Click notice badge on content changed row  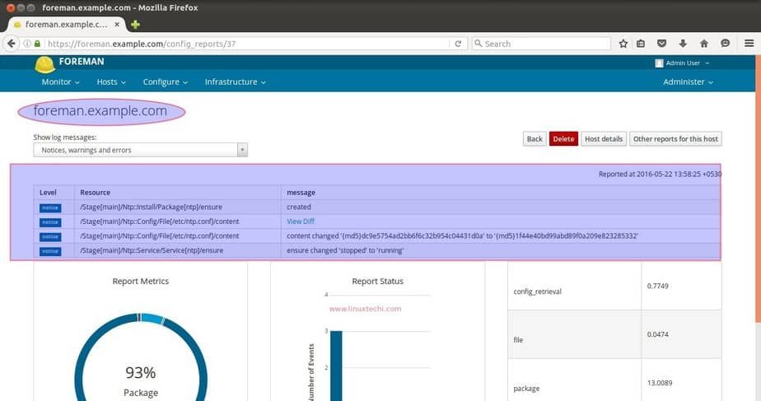(x=50, y=237)
